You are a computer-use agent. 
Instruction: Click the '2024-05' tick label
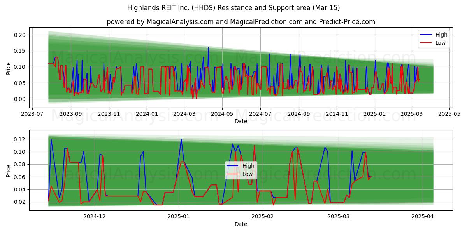point(222,114)
